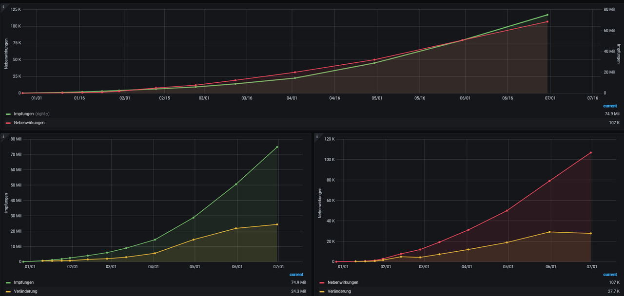The width and height of the screenshot is (624, 296).
Task: Open info icon of the Impfungen panel
Action: point(3,136)
